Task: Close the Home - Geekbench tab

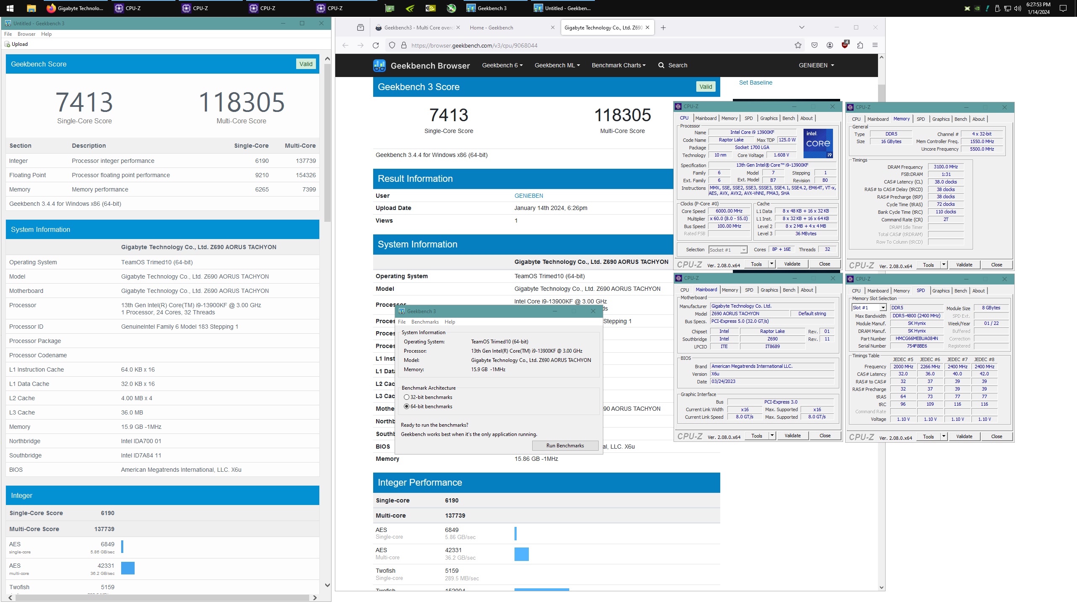Action: tap(553, 28)
